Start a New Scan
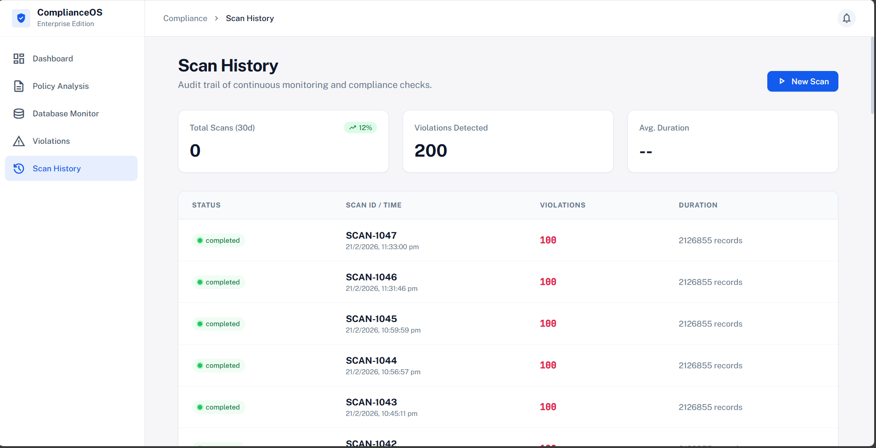 802,82
